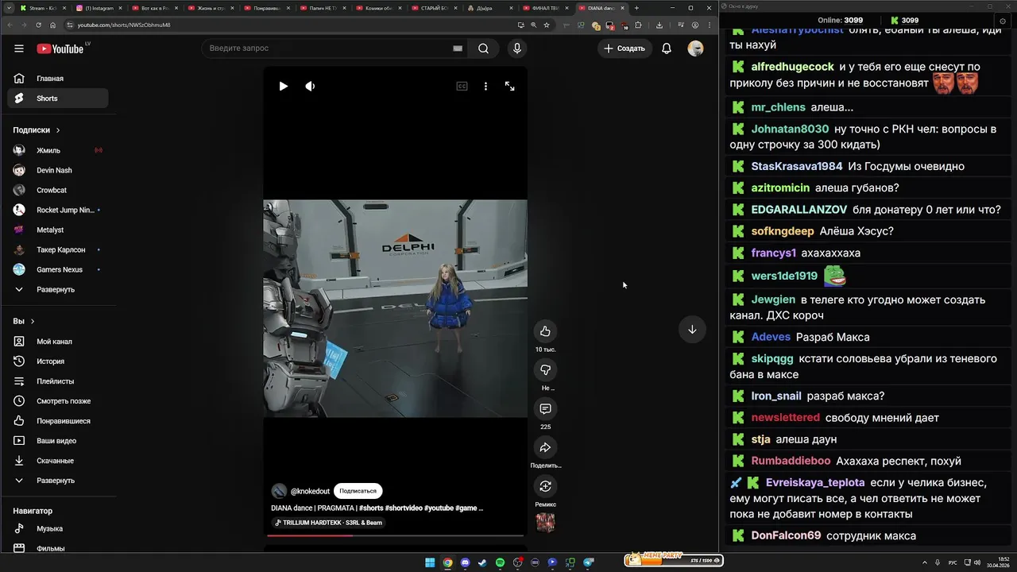Screen dimensions: 1017x572
Task: Open the Crowbcat subscription
Action: pos(58,190)
